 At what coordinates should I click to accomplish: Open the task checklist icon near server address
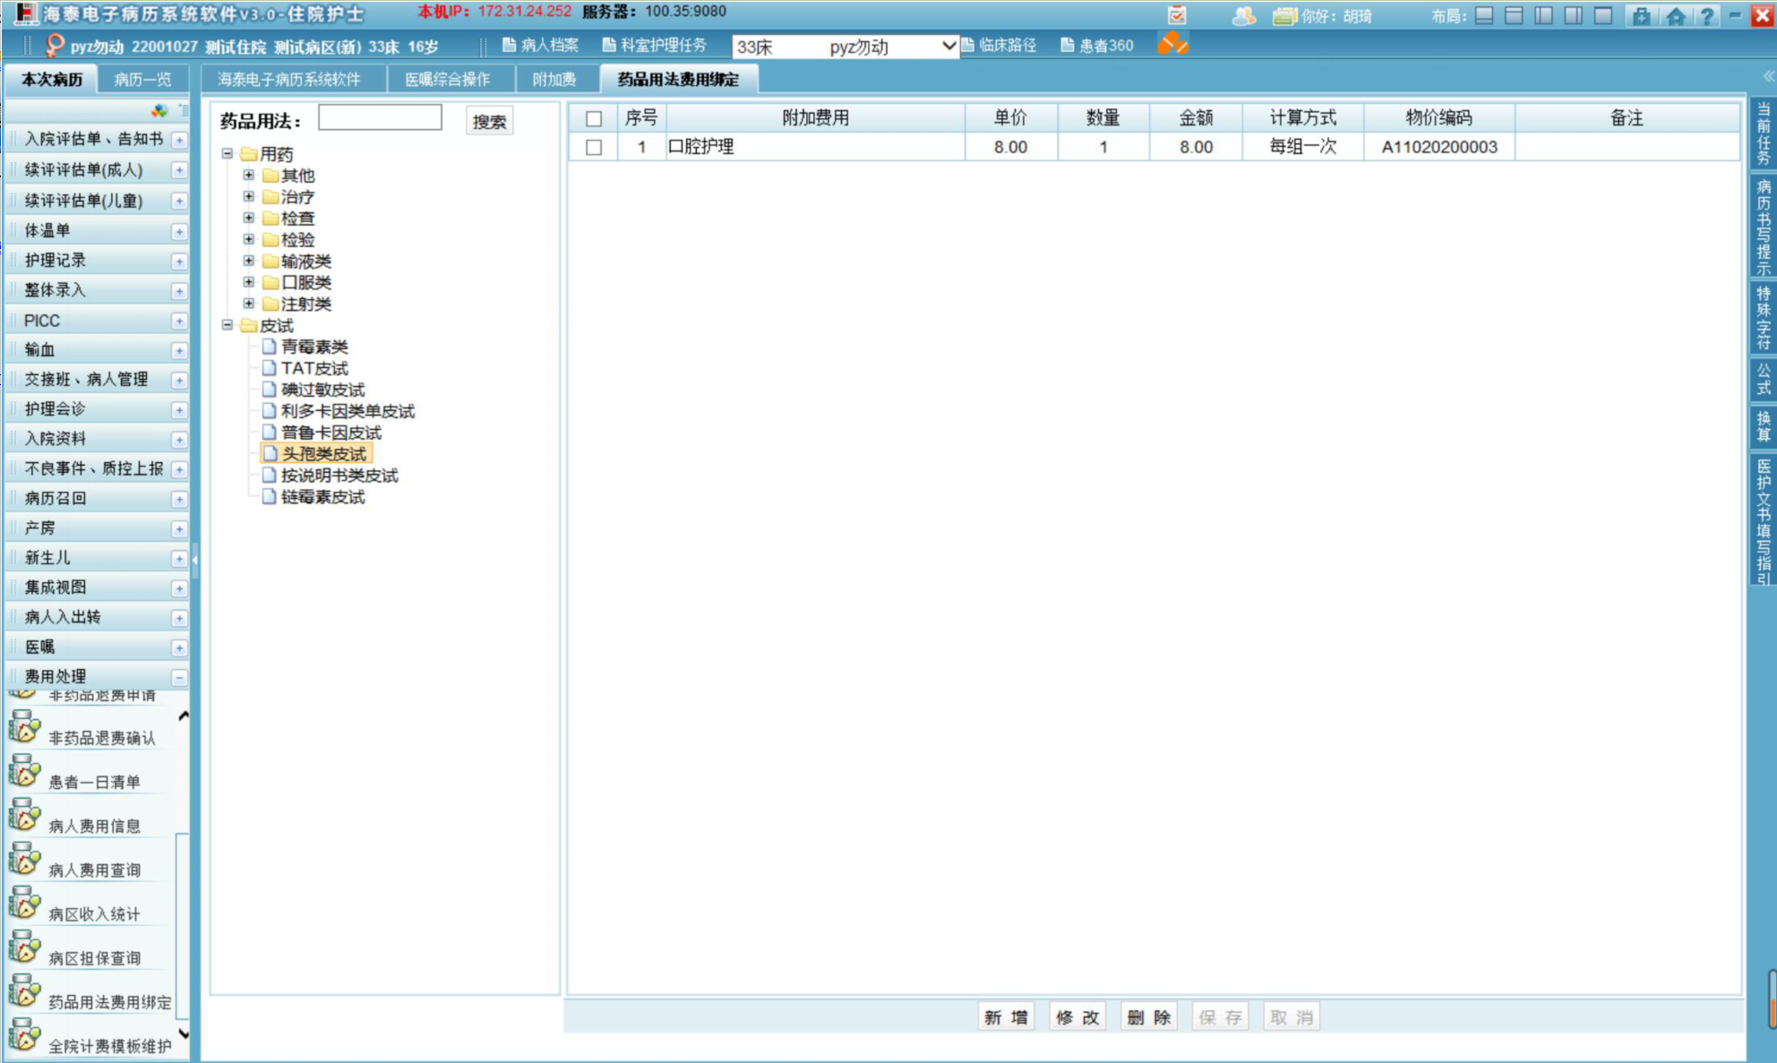pyautogui.click(x=1177, y=15)
